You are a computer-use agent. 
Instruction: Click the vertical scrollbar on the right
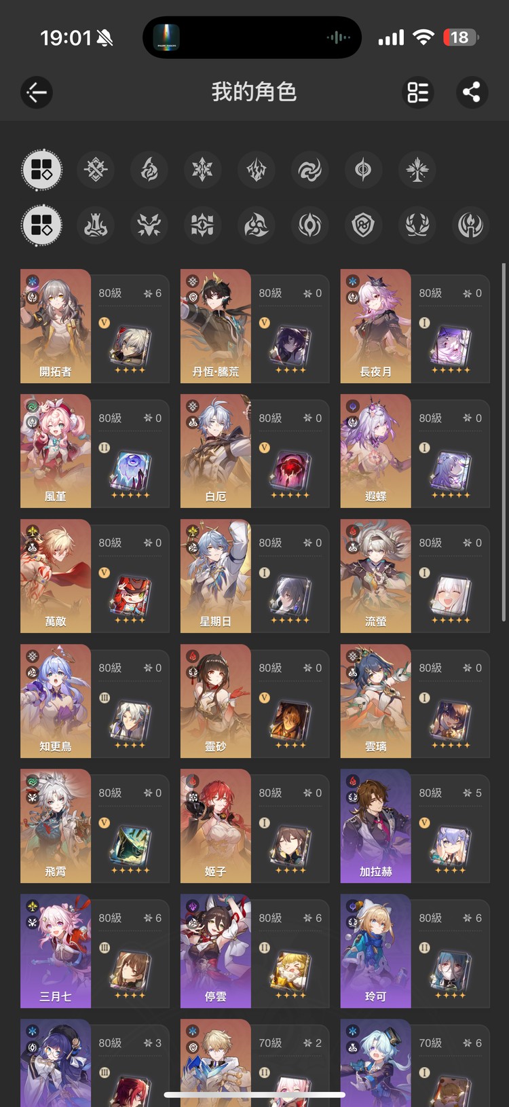tap(503, 441)
